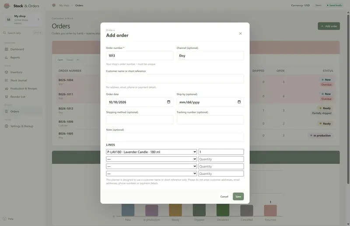
Task: Open the Lavender Candle line product dropdown
Action: pos(151,152)
